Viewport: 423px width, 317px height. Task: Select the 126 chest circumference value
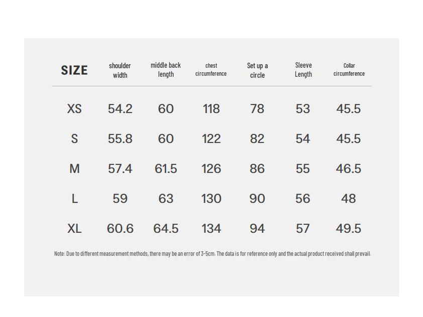(x=211, y=169)
